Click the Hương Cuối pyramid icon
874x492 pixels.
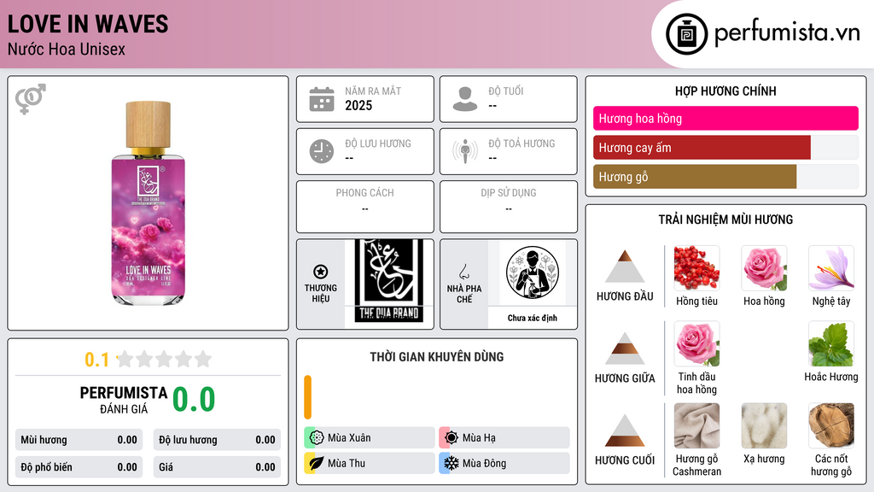(625, 430)
